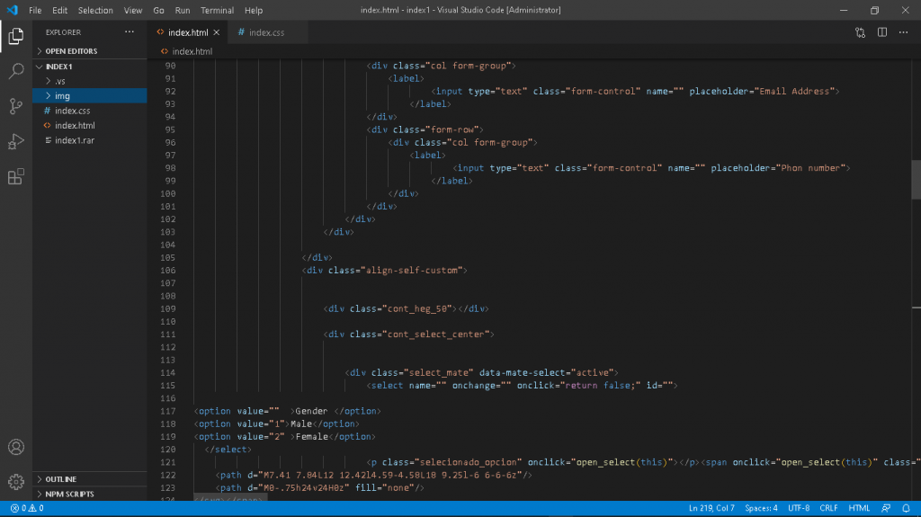Image resolution: width=921 pixels, height=517 pixels.
Task: Expand the img folder
Action: [62, 95]
